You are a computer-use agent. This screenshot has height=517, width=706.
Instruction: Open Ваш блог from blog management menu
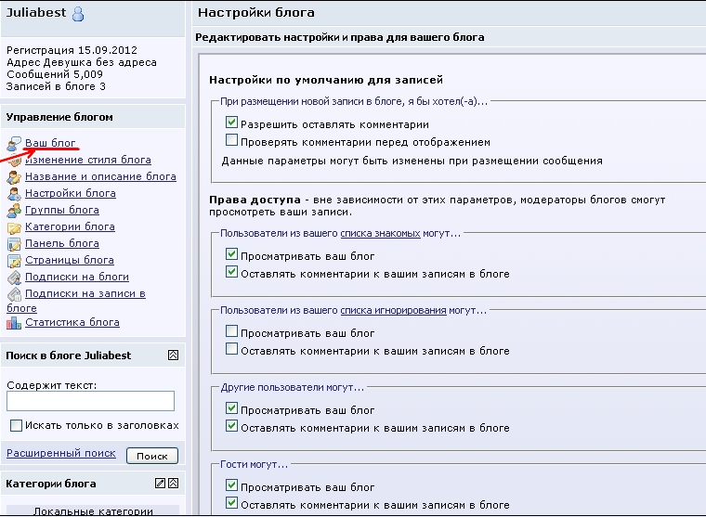(50, 143)
